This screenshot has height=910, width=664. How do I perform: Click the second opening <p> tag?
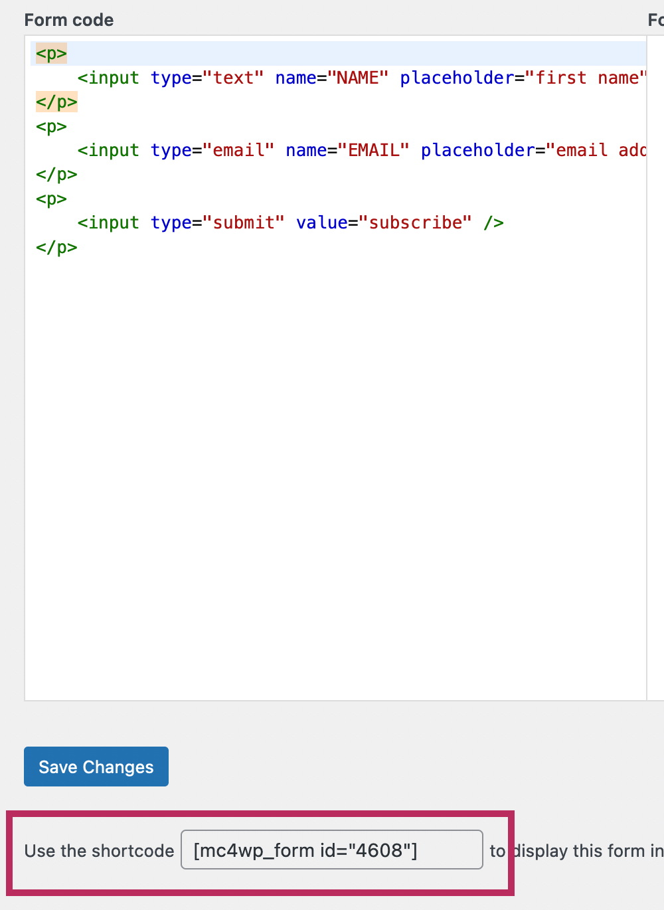click(x=51, y=126)
